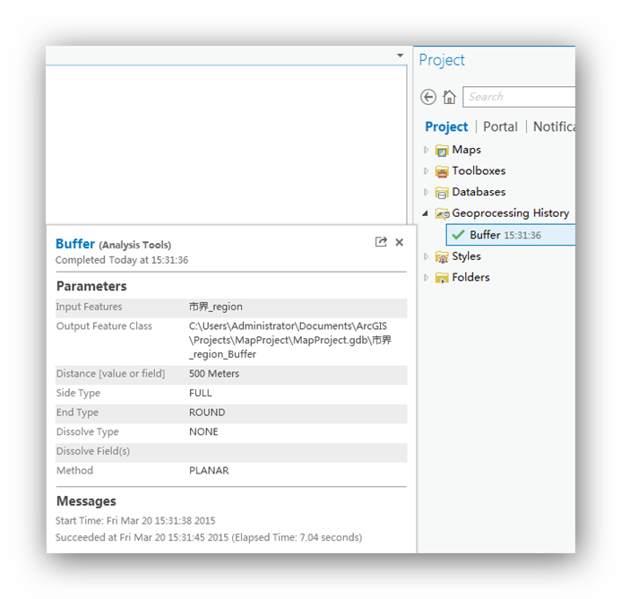Open the map view dropdown arrow
This screenshot has height=599, width=621.
[x=401, y=56]
